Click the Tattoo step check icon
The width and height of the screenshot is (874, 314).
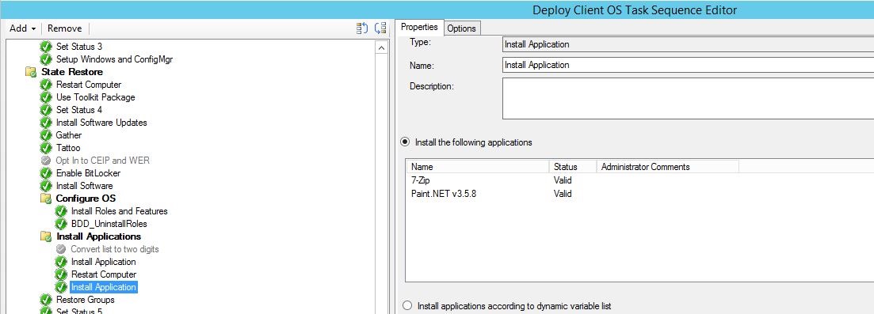coord(46,148)
